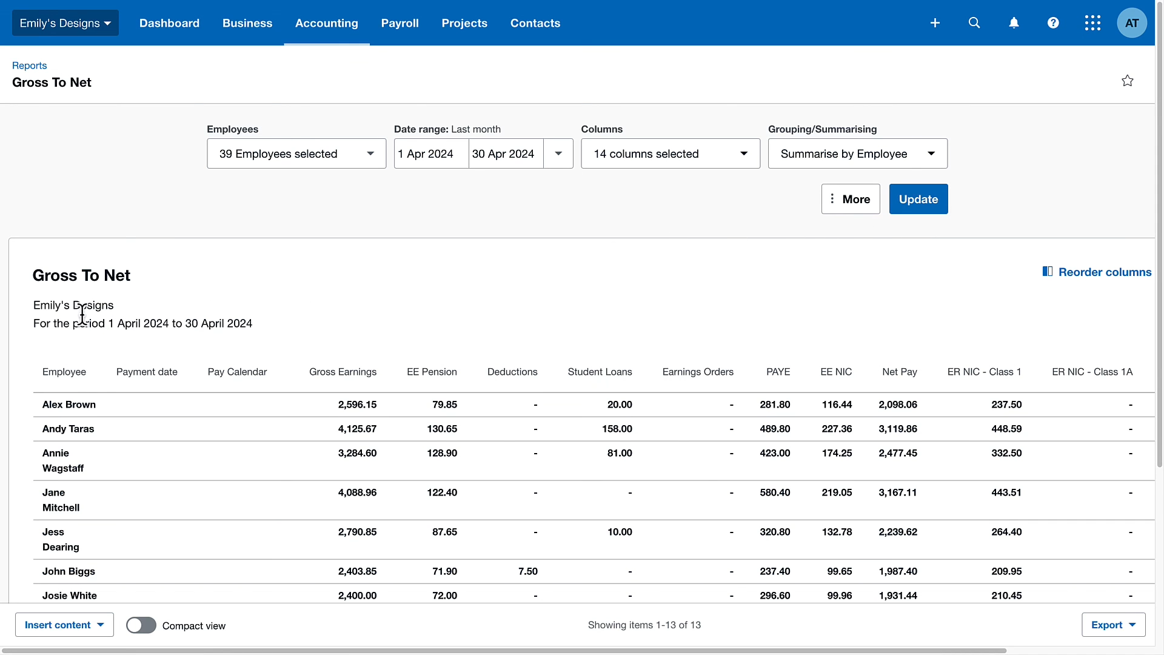
Task: Open the Emily's Designs organisation menu
Action: (64, 22)
